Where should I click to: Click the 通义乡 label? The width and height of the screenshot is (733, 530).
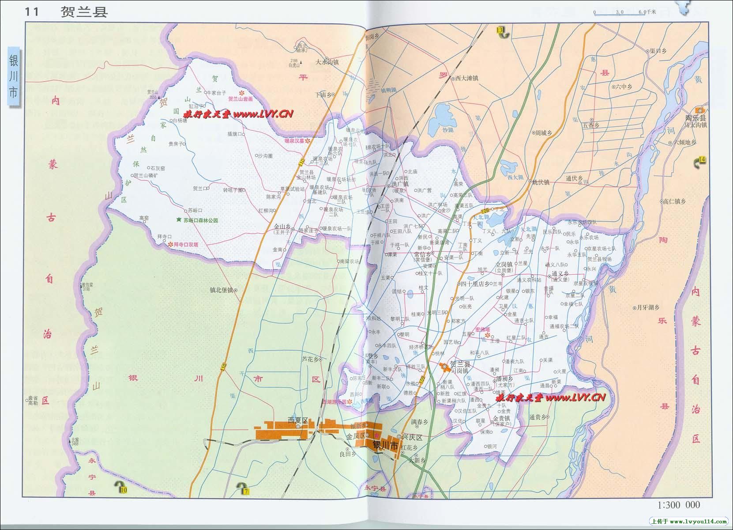(x=560, y=274)
